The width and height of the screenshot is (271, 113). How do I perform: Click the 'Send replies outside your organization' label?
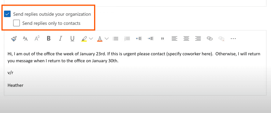coord(52,14)
